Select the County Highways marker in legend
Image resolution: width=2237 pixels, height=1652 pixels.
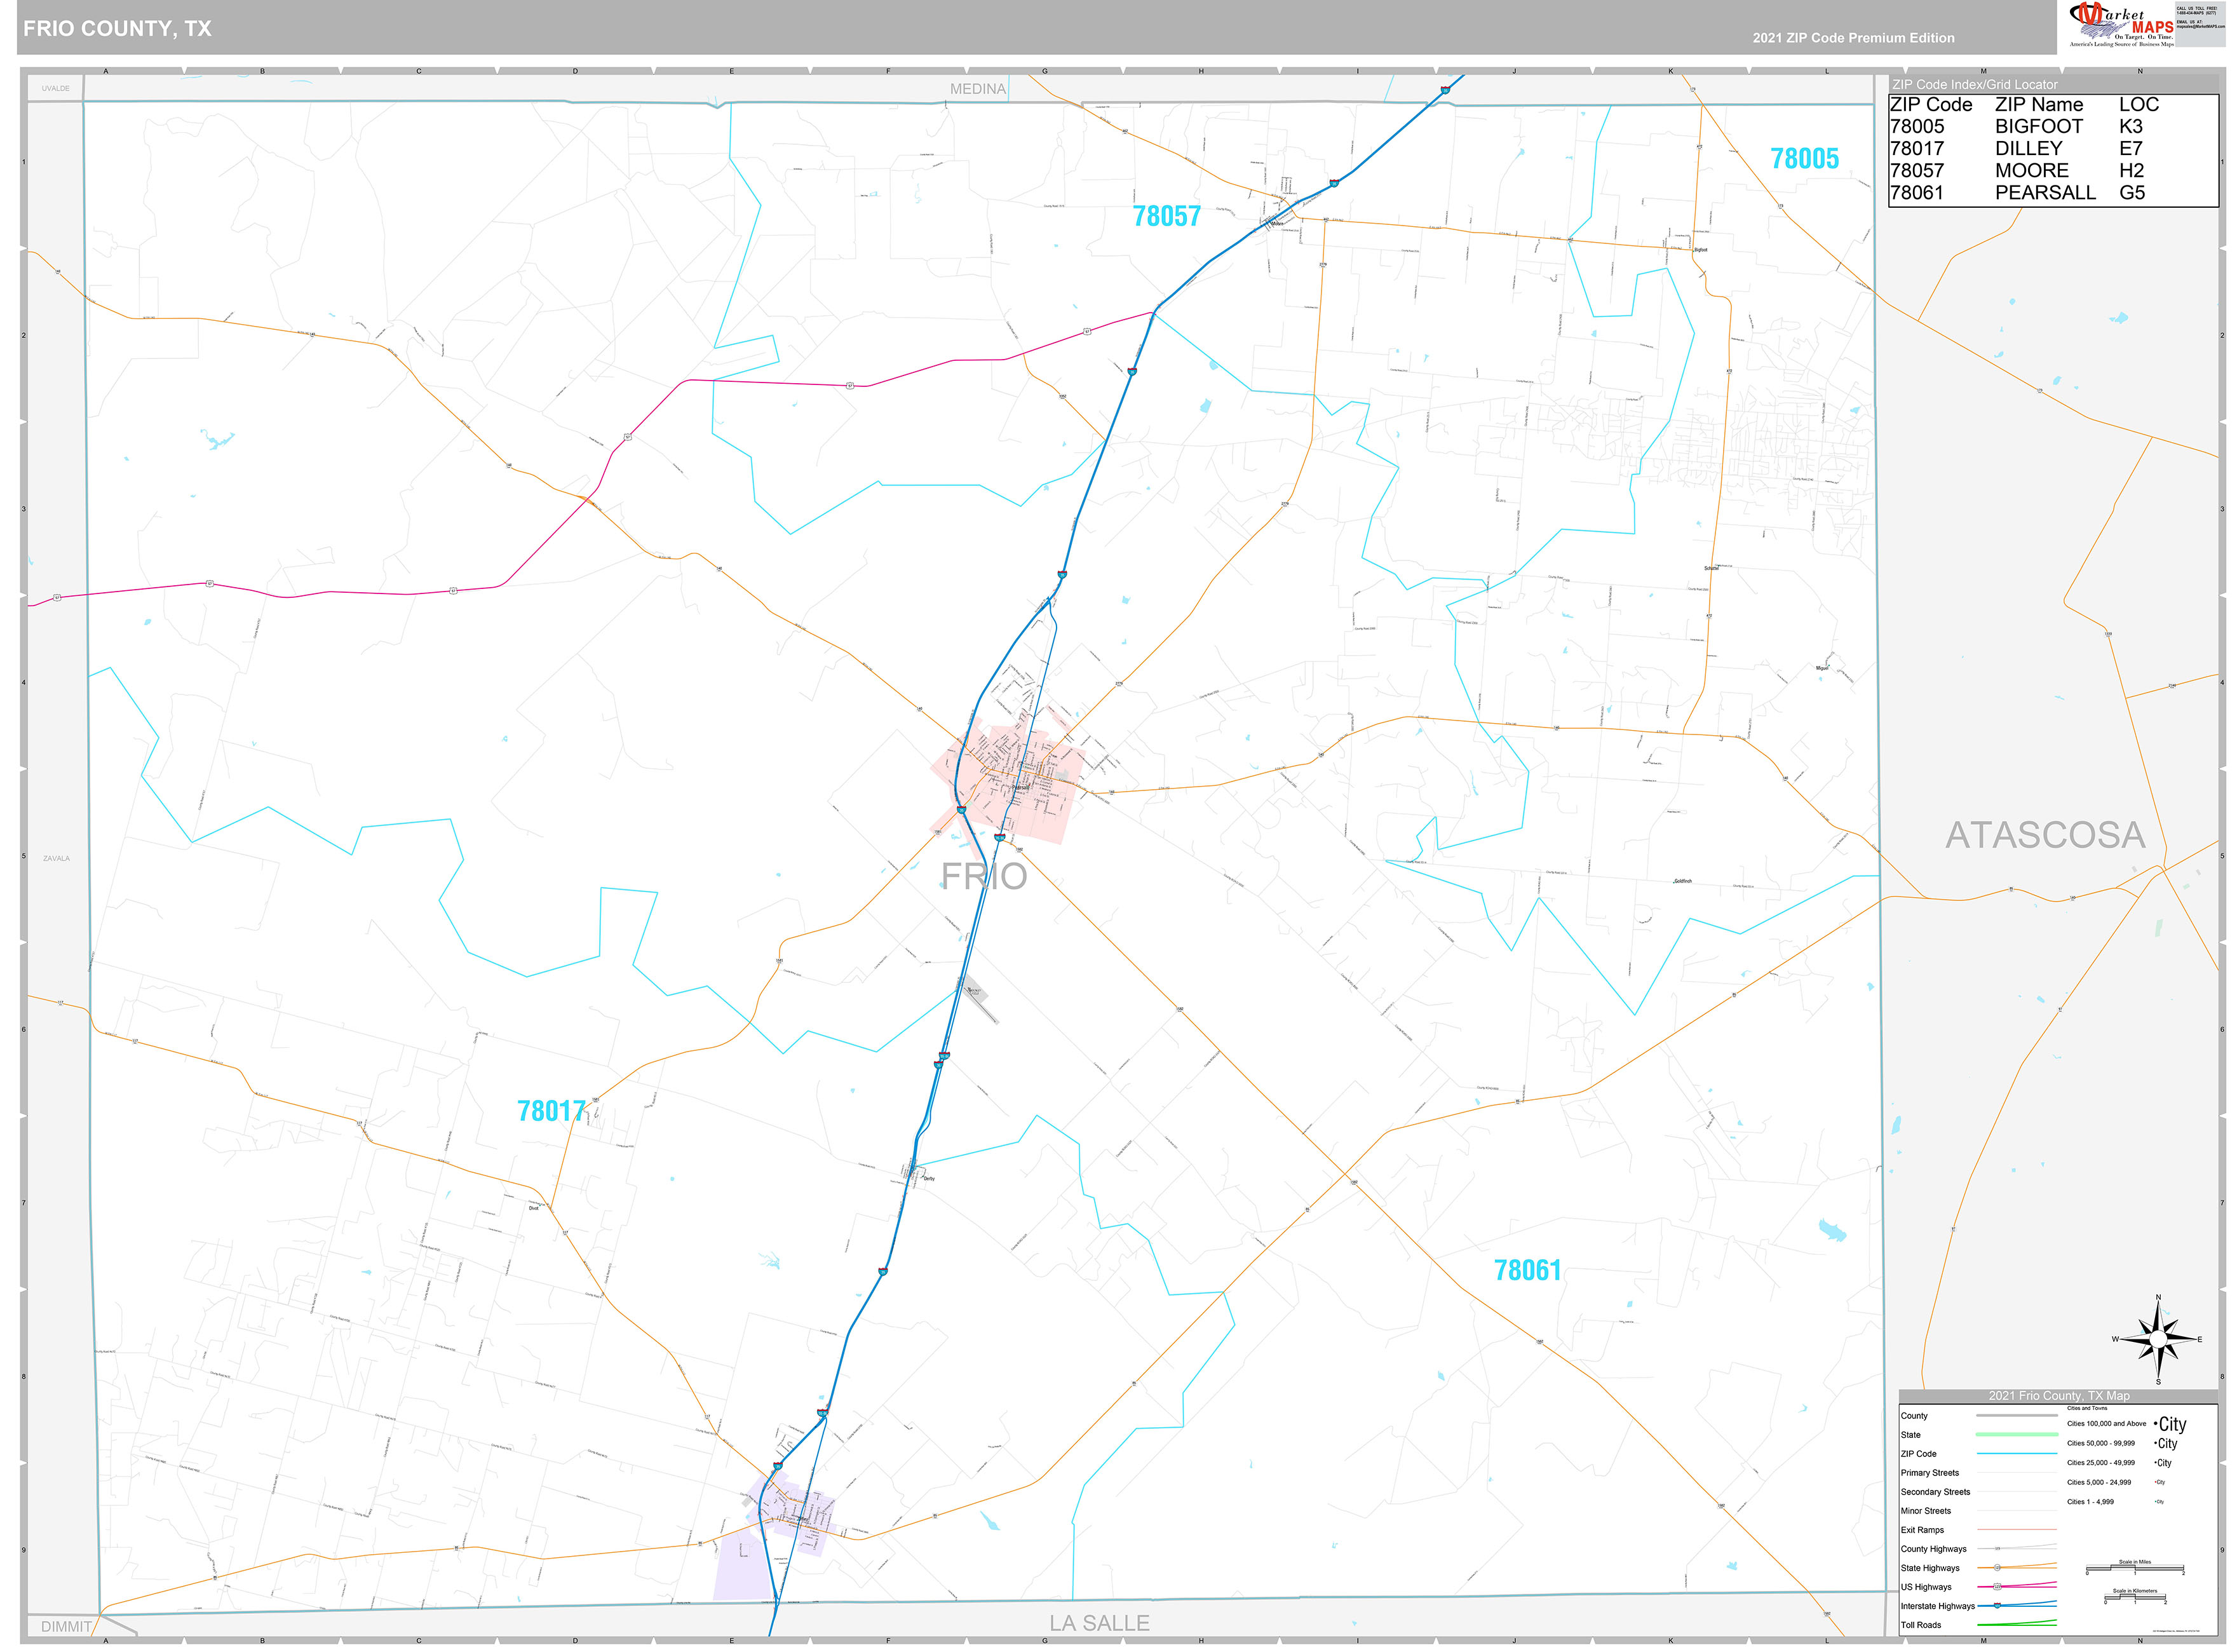click(1999, 1549)
